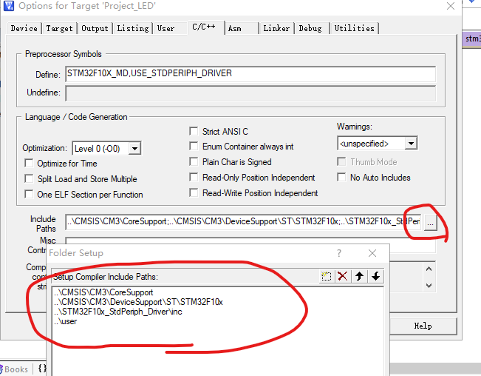Close the Options for Target dialog

(450, 6)
